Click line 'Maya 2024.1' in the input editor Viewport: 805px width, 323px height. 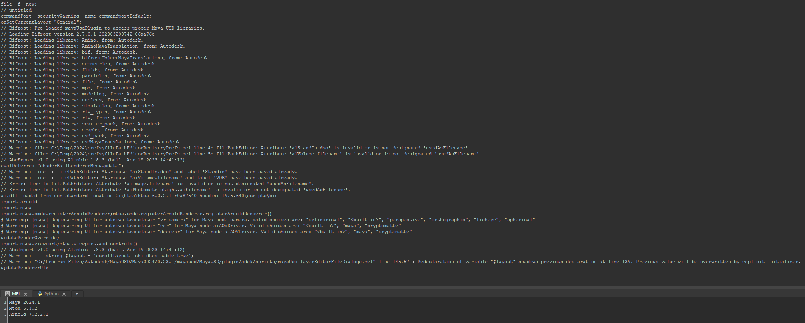click(24, 303)
